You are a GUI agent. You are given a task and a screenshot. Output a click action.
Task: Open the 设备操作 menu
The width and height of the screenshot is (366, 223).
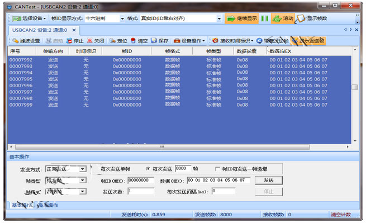click(x=189, y=41)
